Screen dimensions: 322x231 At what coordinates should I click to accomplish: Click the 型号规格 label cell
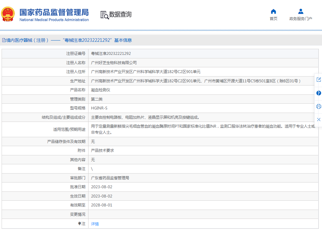pos(45,108)
